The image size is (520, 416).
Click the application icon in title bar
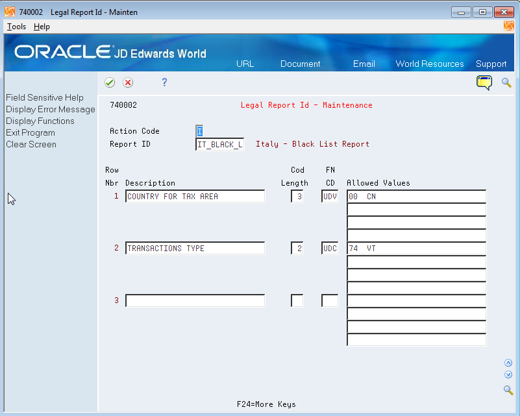pyautogui.click(x=10, y=12)
